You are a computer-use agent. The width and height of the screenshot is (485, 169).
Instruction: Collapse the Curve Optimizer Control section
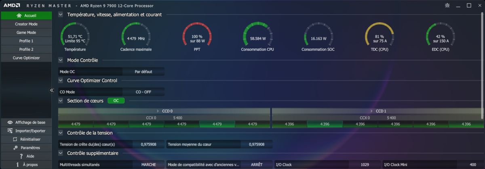(61, 80)
